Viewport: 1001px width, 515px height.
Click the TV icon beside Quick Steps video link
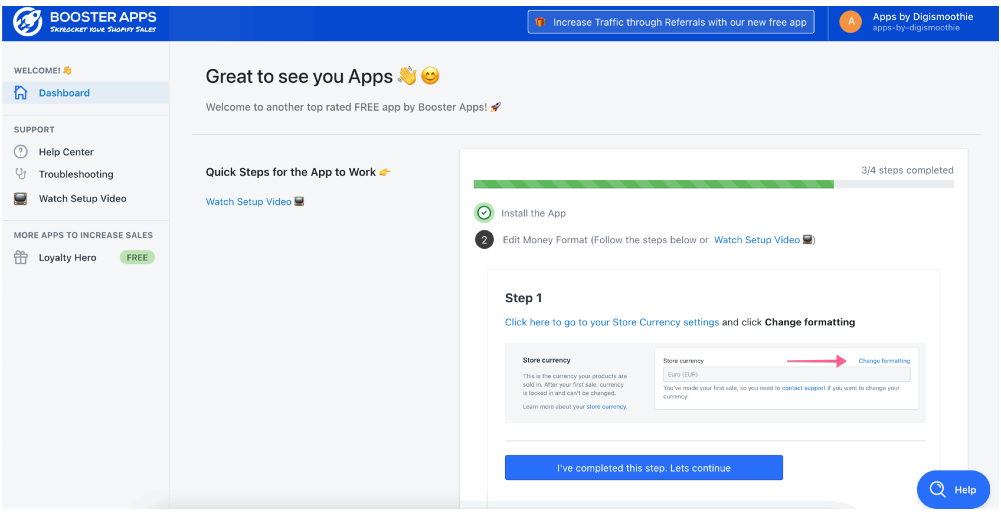click(299, 201)
